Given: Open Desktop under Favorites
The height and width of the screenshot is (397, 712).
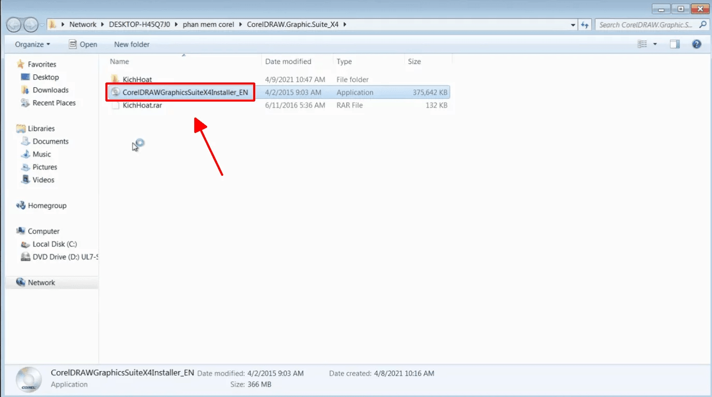Looking at the screenshot, I should click(45, 77).
